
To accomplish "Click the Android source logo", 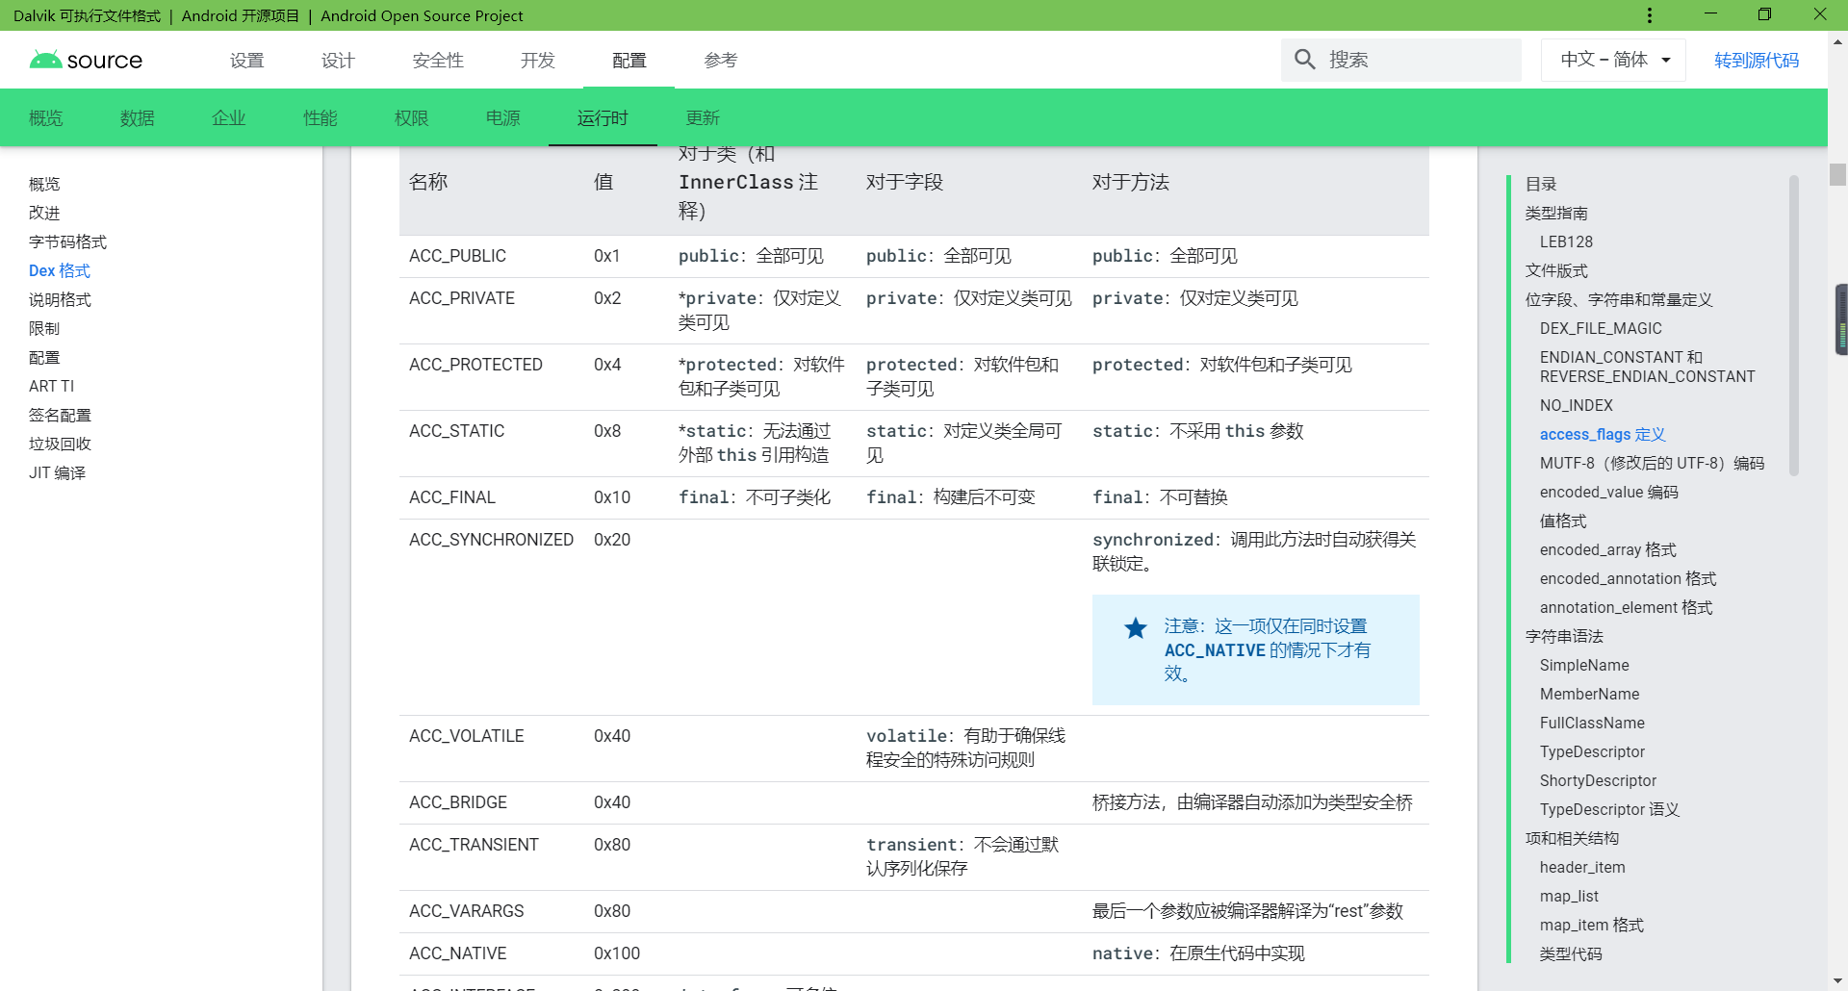I will pos(86,59).
